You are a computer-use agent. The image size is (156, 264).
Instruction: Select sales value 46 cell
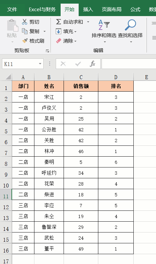coord(81,151)
